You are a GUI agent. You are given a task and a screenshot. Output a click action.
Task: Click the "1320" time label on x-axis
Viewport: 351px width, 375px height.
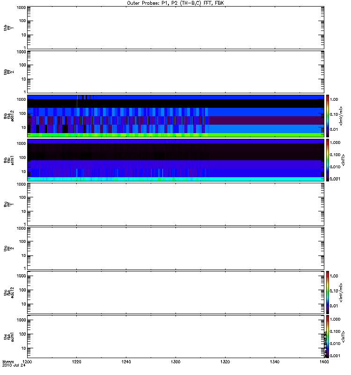click(x=225, y=361)
